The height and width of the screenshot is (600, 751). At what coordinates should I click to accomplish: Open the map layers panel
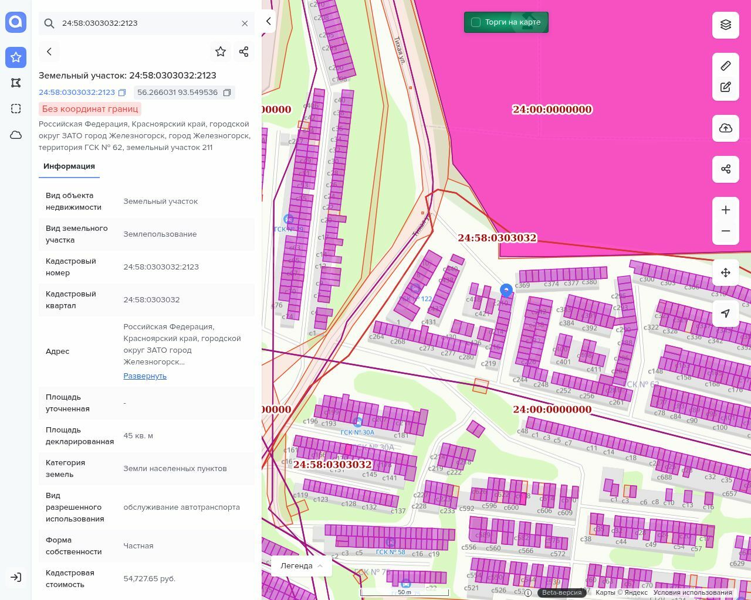coord(726,25)
